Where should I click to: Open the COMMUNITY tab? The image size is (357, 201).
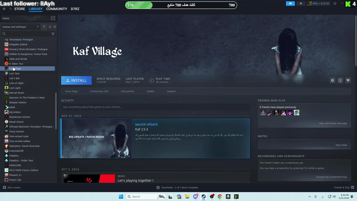57,9
